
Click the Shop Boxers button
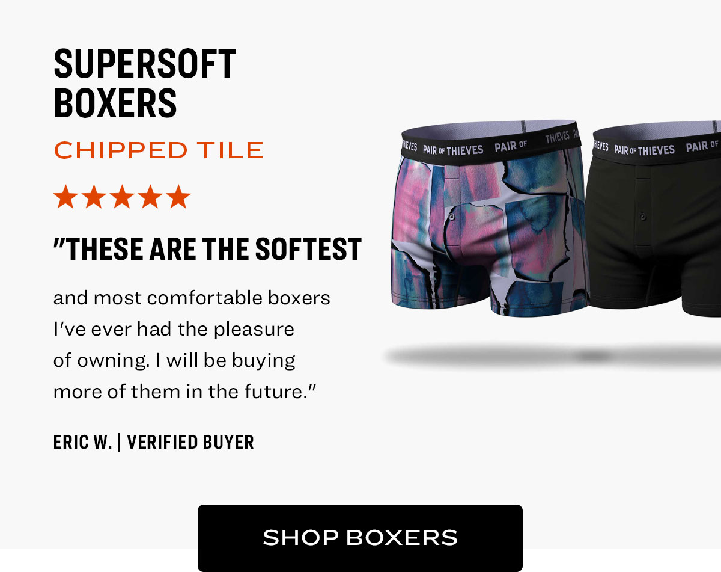click(360, 537)
